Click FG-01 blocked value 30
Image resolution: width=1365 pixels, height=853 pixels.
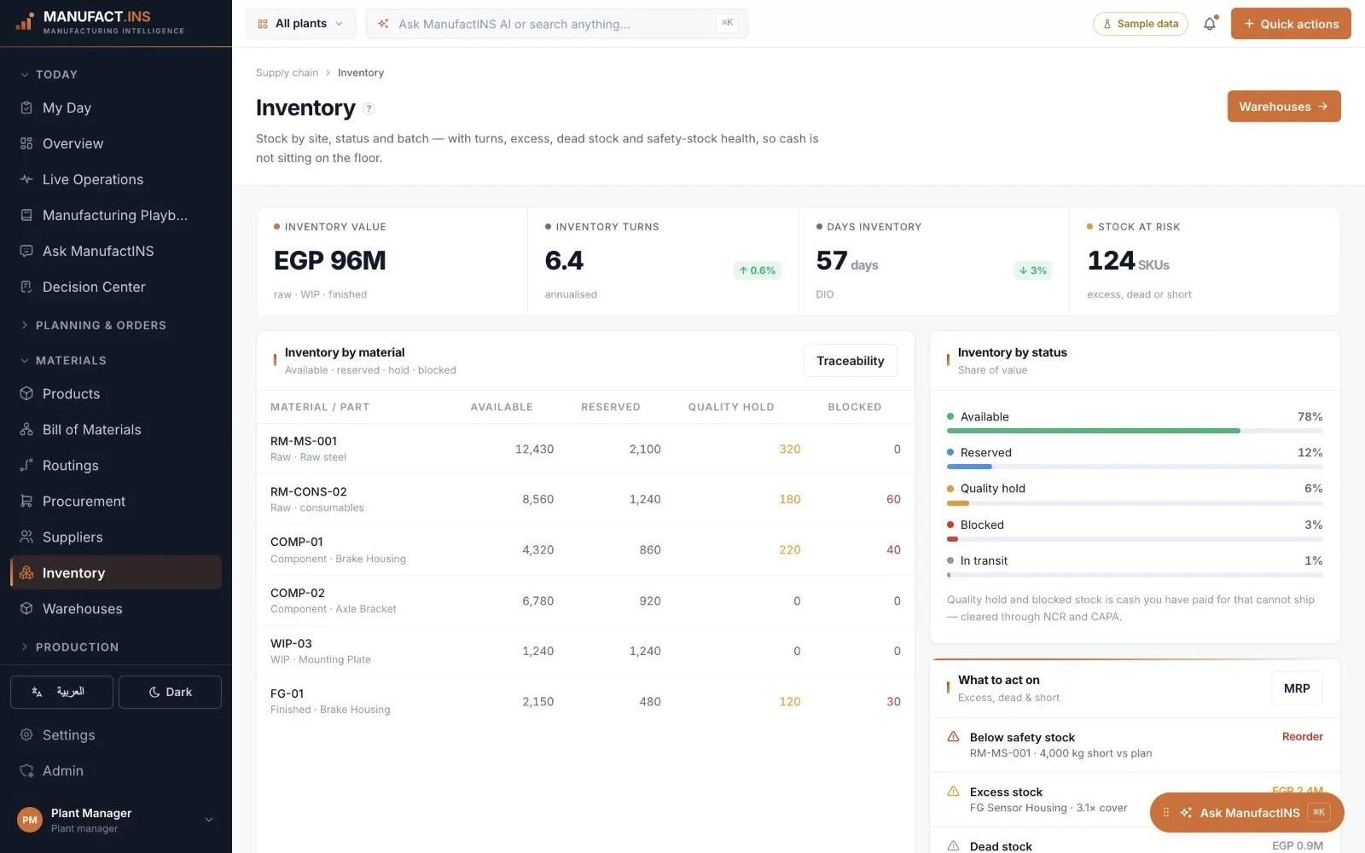pyautogui.click(x=893, y=701)
